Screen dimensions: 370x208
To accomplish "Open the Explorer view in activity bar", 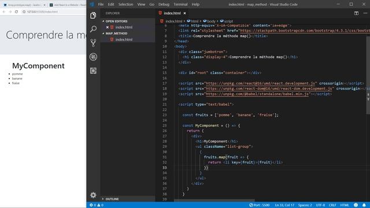I will tap(93, 16).
